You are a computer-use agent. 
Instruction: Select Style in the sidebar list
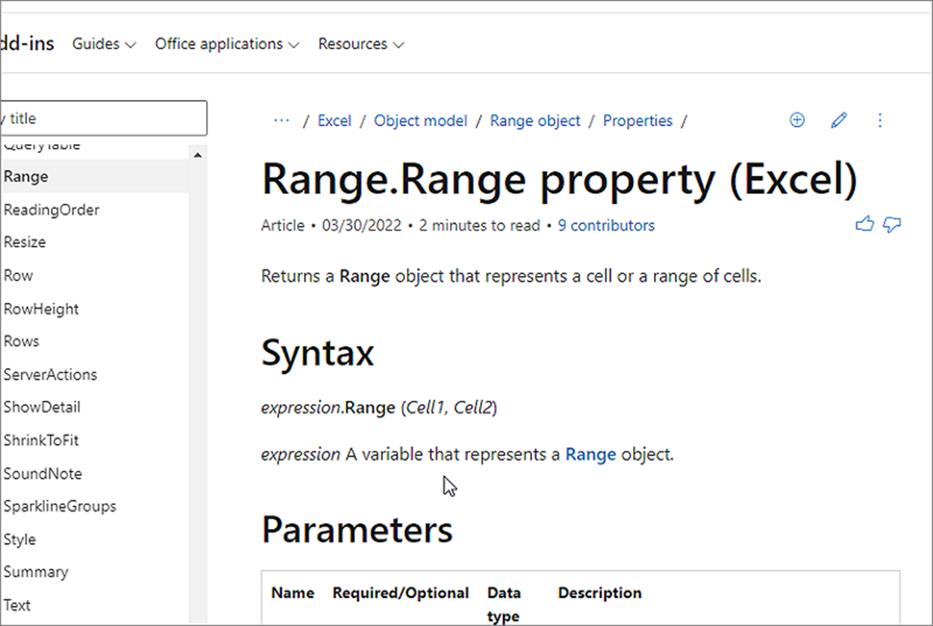pyautogui.click(x=19, y=539)
